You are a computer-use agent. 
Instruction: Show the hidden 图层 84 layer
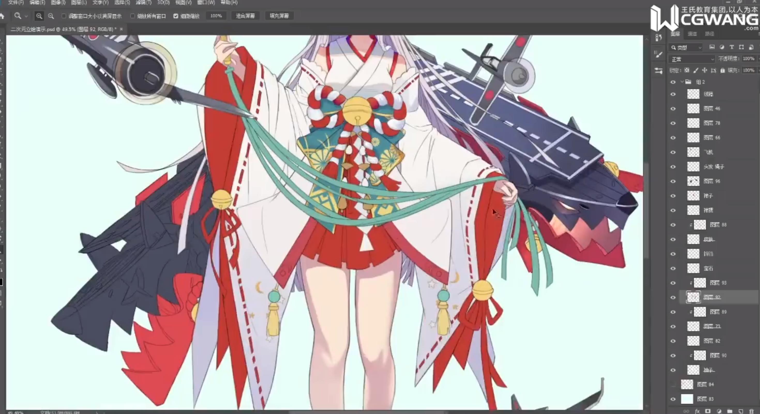(x=673, y=385)
